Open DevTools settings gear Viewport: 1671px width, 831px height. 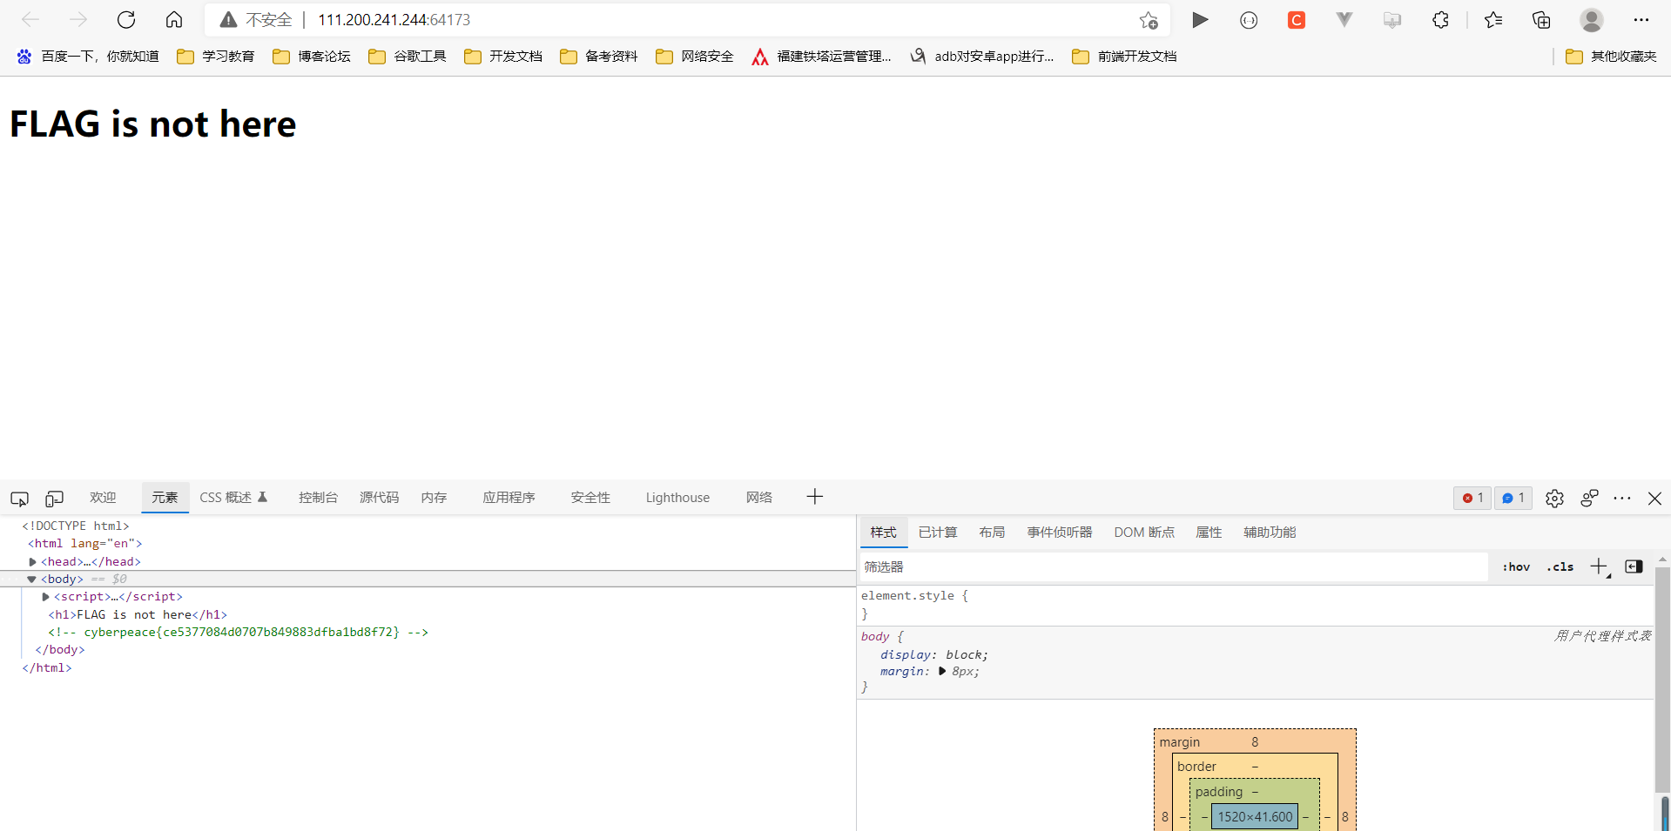(1555, 498)
